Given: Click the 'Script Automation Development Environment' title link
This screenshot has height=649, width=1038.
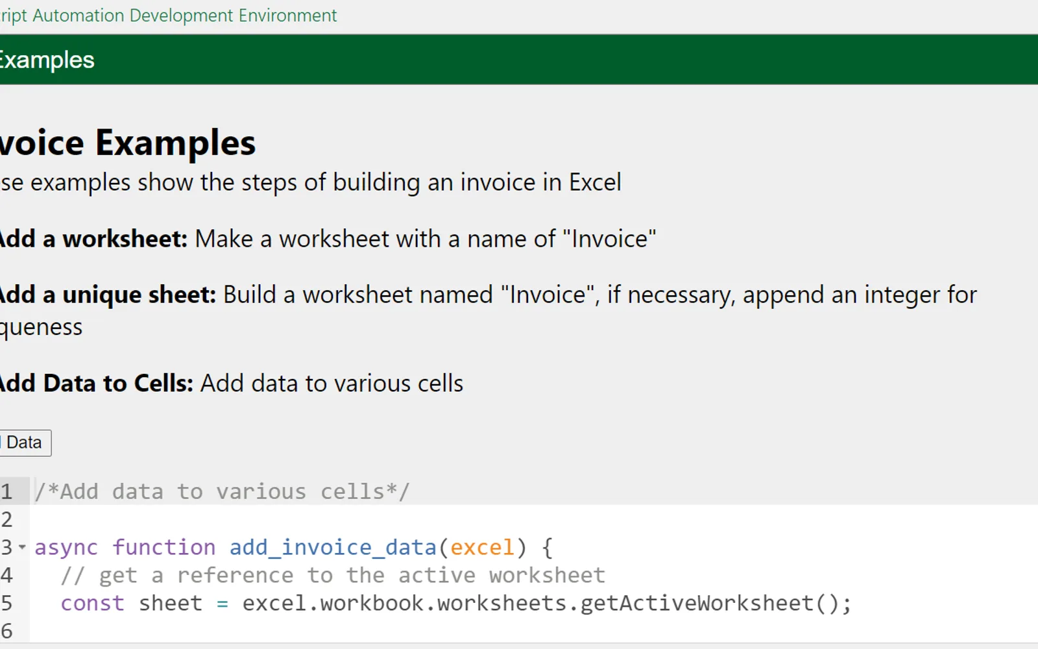Looking at the screenshot, I should click(x=168, y=15).
